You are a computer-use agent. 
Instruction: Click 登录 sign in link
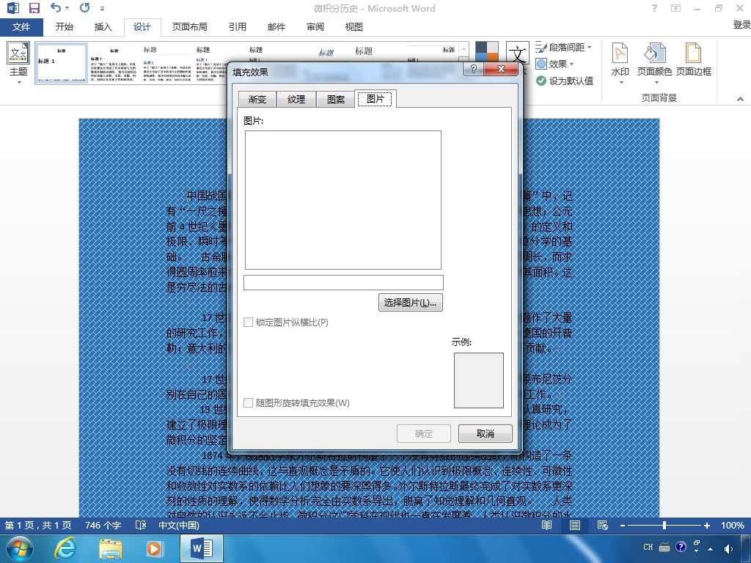[x=741, y=24]
